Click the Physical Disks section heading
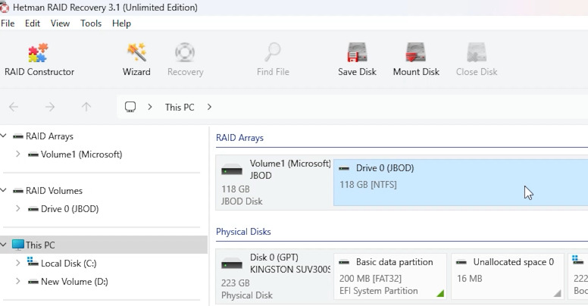The image size is (588, 306). (243, 232)
